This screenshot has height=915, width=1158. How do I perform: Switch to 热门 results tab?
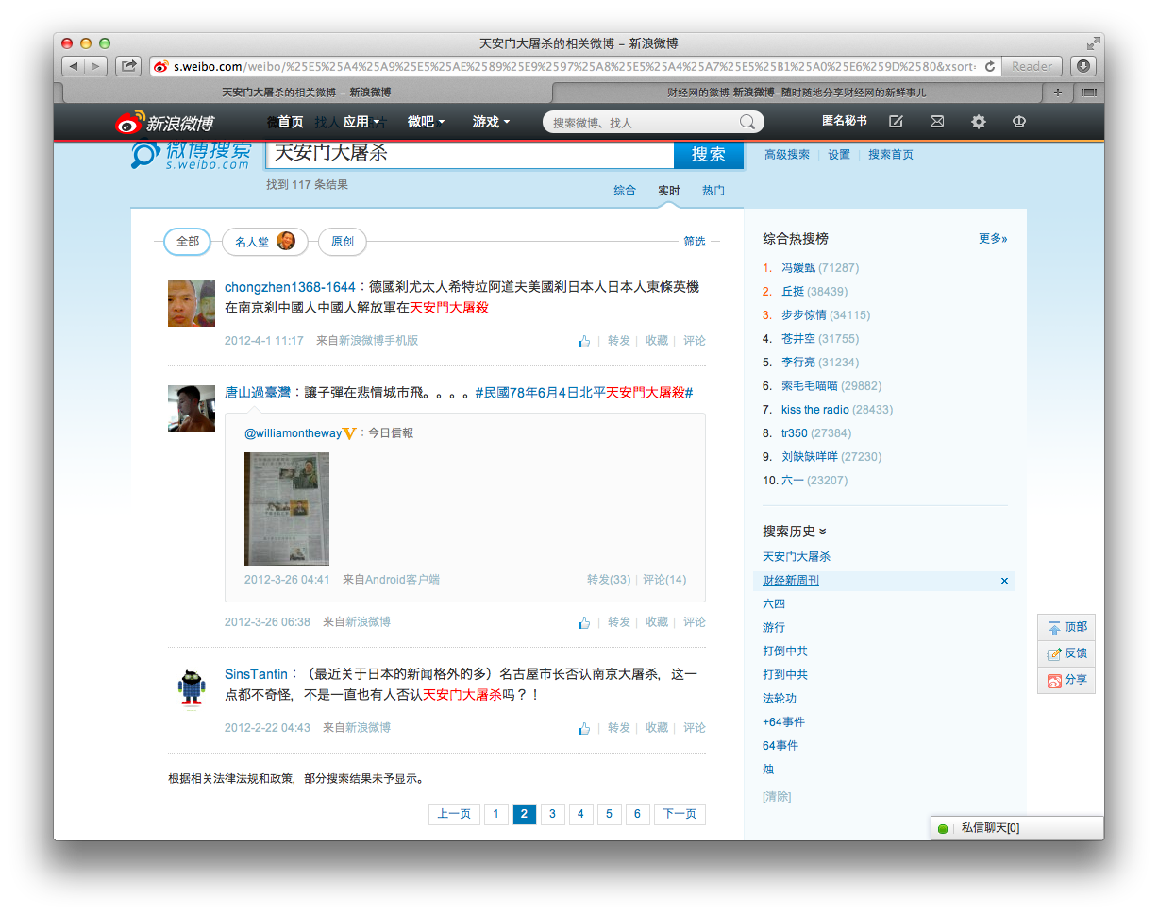(x=713, y=191)
